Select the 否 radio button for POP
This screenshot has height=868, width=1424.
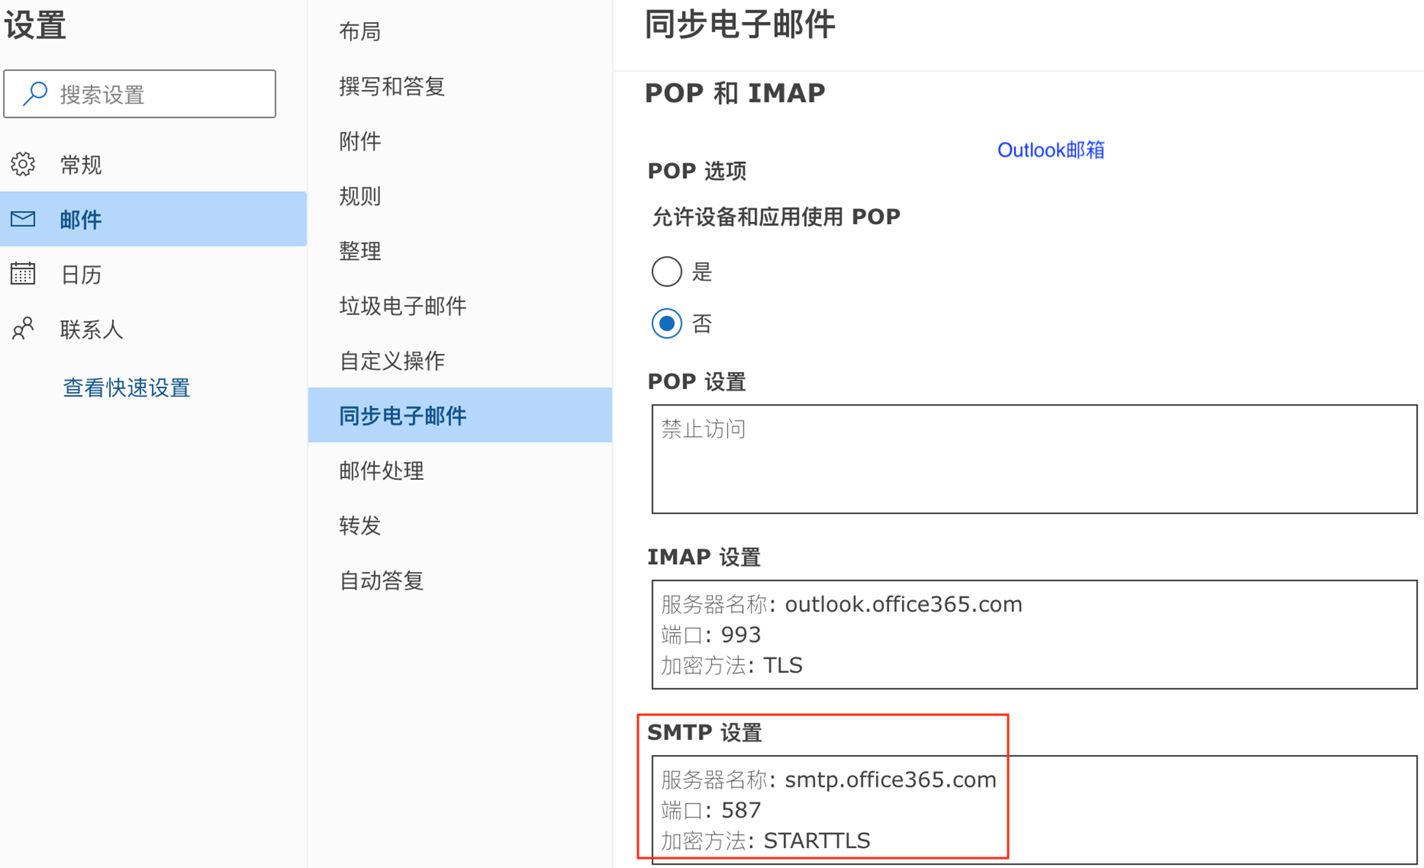tap(667, 324)
